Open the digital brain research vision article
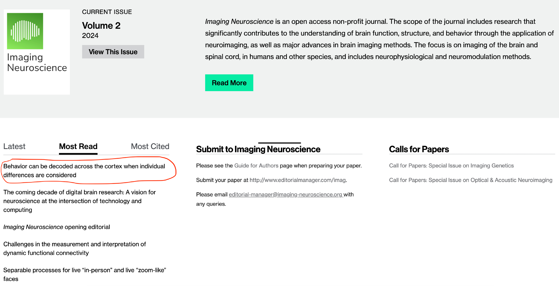559x286 pixels. click(x=79, y=201)
